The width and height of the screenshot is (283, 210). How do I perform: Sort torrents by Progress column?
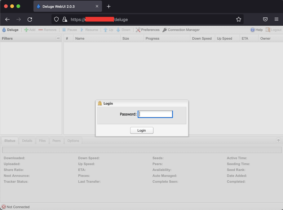[167, 38]
